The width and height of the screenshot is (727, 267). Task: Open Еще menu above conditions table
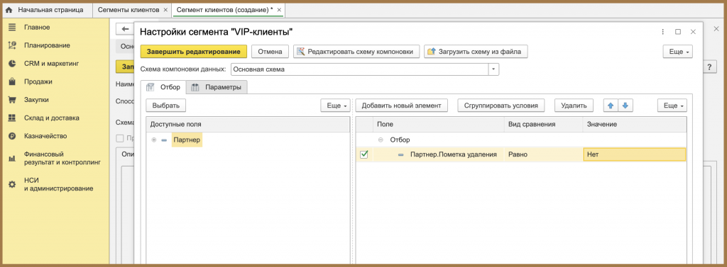pyautogui.click(x=672, y=106)
